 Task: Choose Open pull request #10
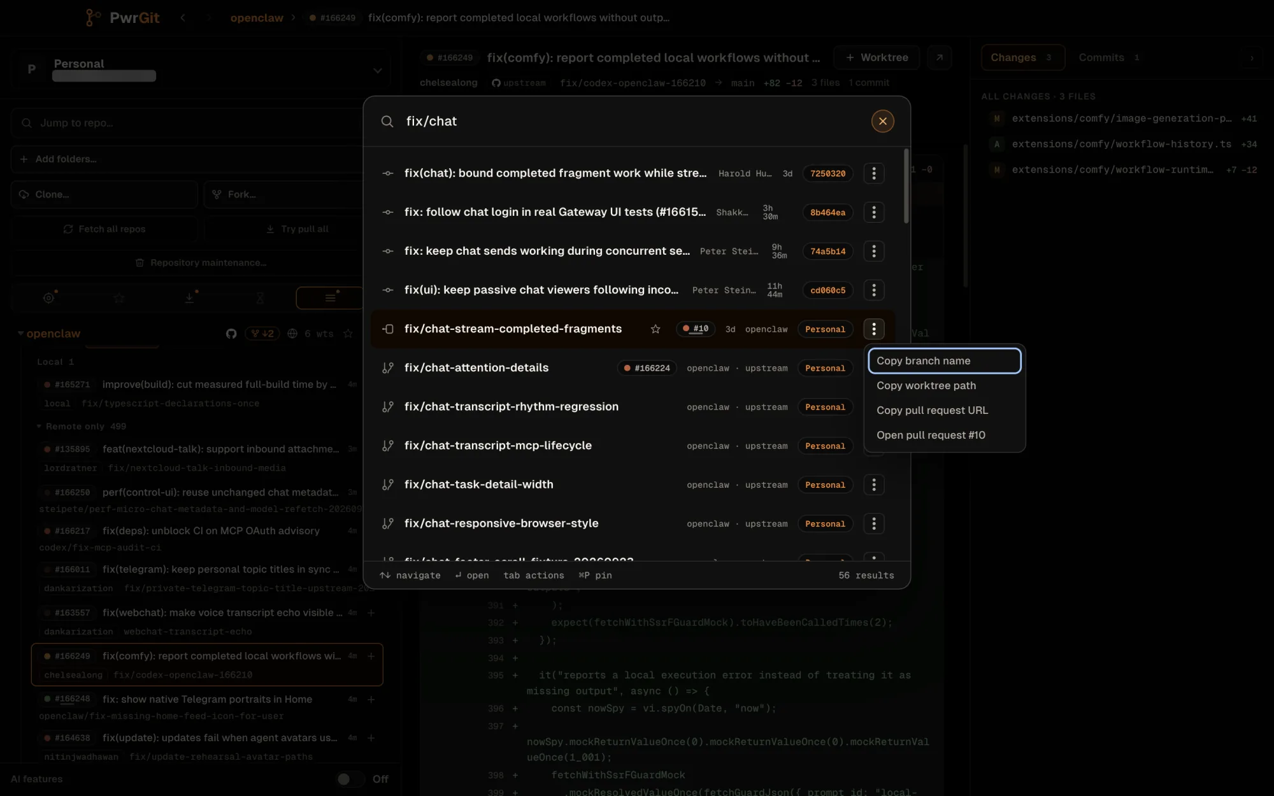(x=945, y=435)
